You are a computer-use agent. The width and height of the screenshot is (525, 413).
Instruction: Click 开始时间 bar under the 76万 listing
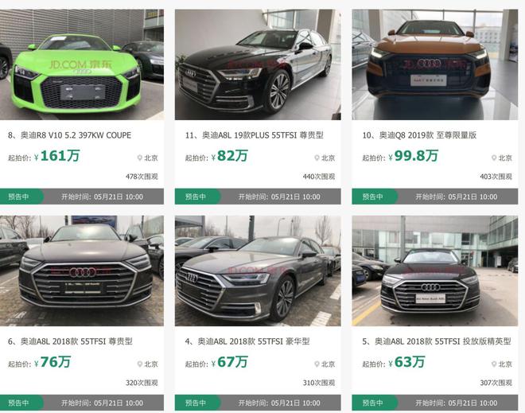point(102,403)
